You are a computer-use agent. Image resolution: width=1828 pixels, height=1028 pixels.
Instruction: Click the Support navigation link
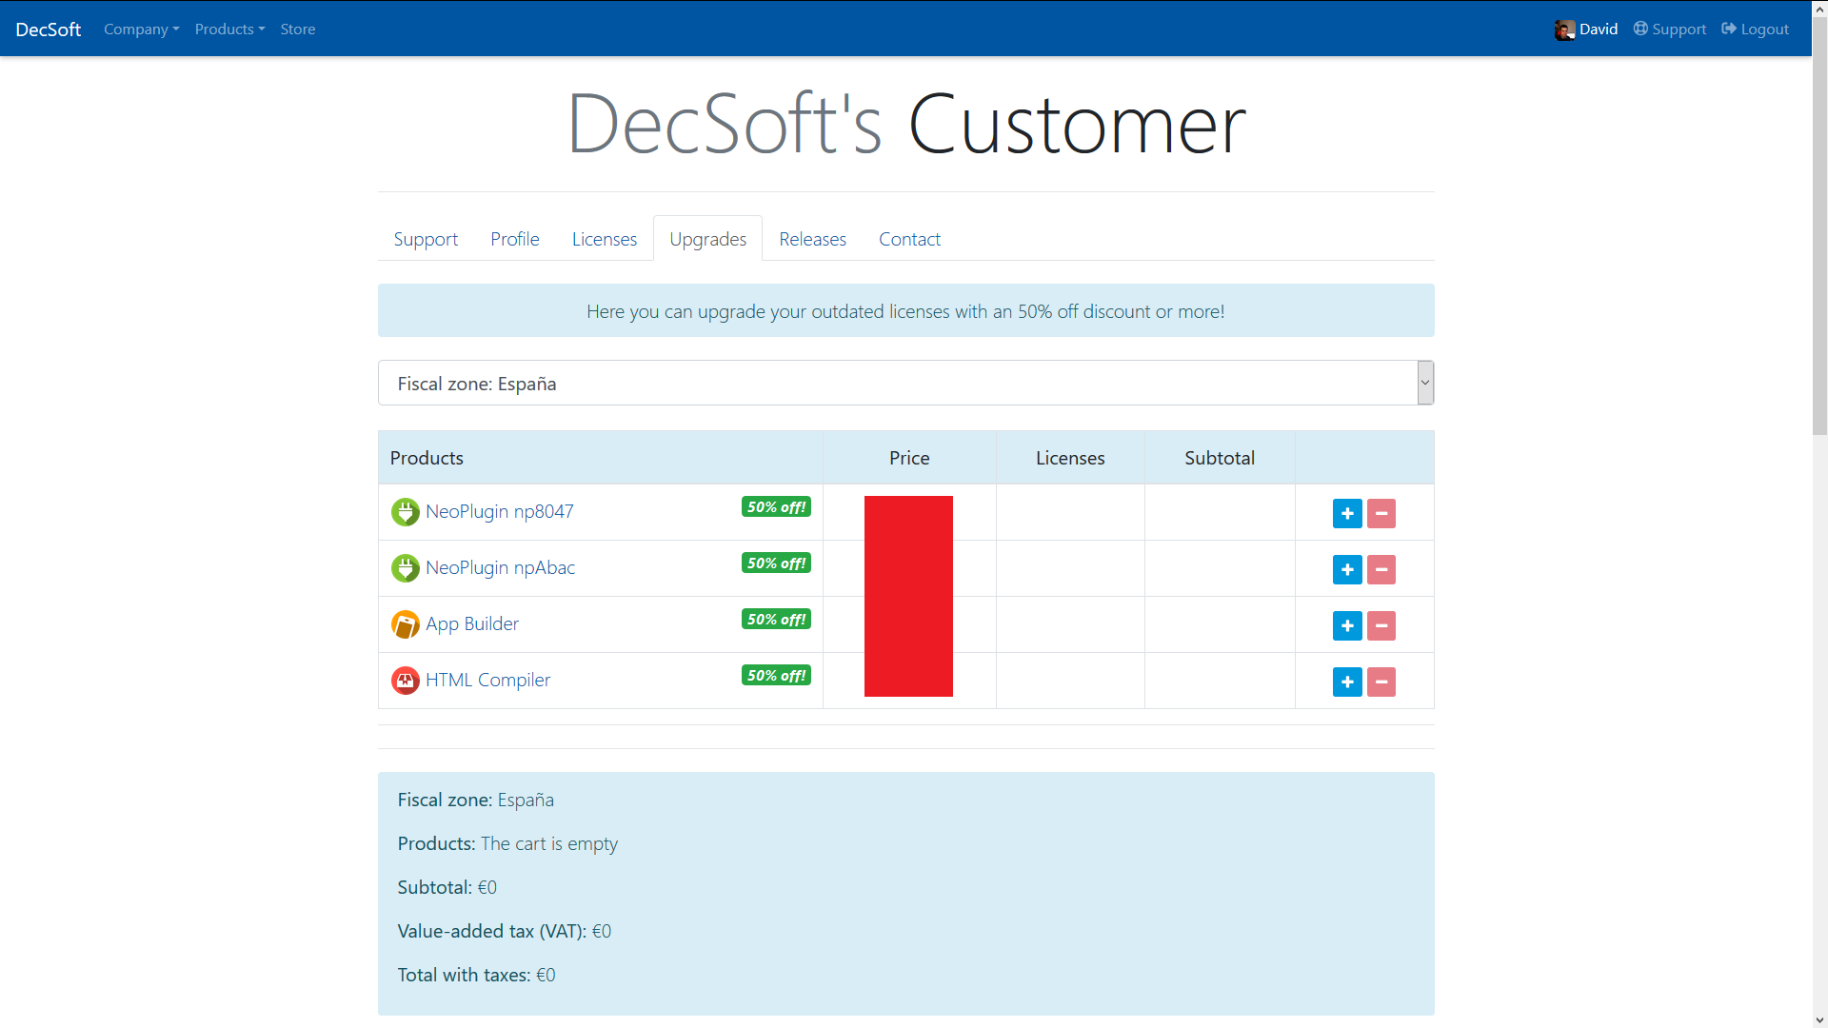click(x=427, y=239)
